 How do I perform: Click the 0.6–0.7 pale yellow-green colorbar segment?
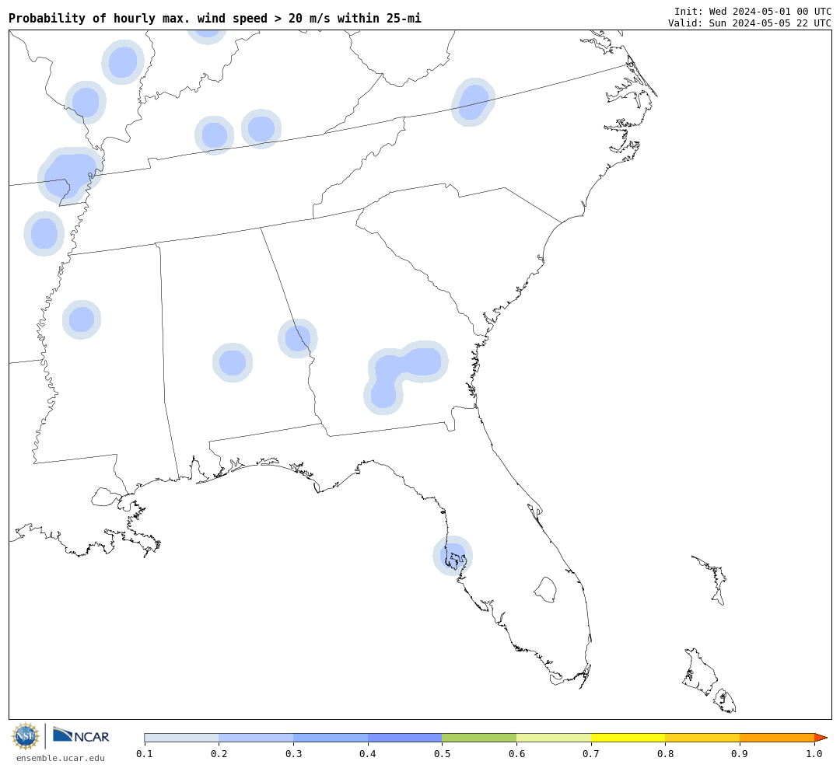coord(554,738)
